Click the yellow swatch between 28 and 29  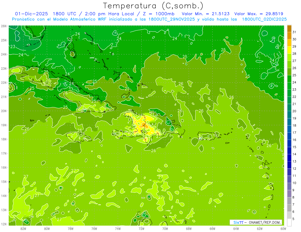point(289,50)
